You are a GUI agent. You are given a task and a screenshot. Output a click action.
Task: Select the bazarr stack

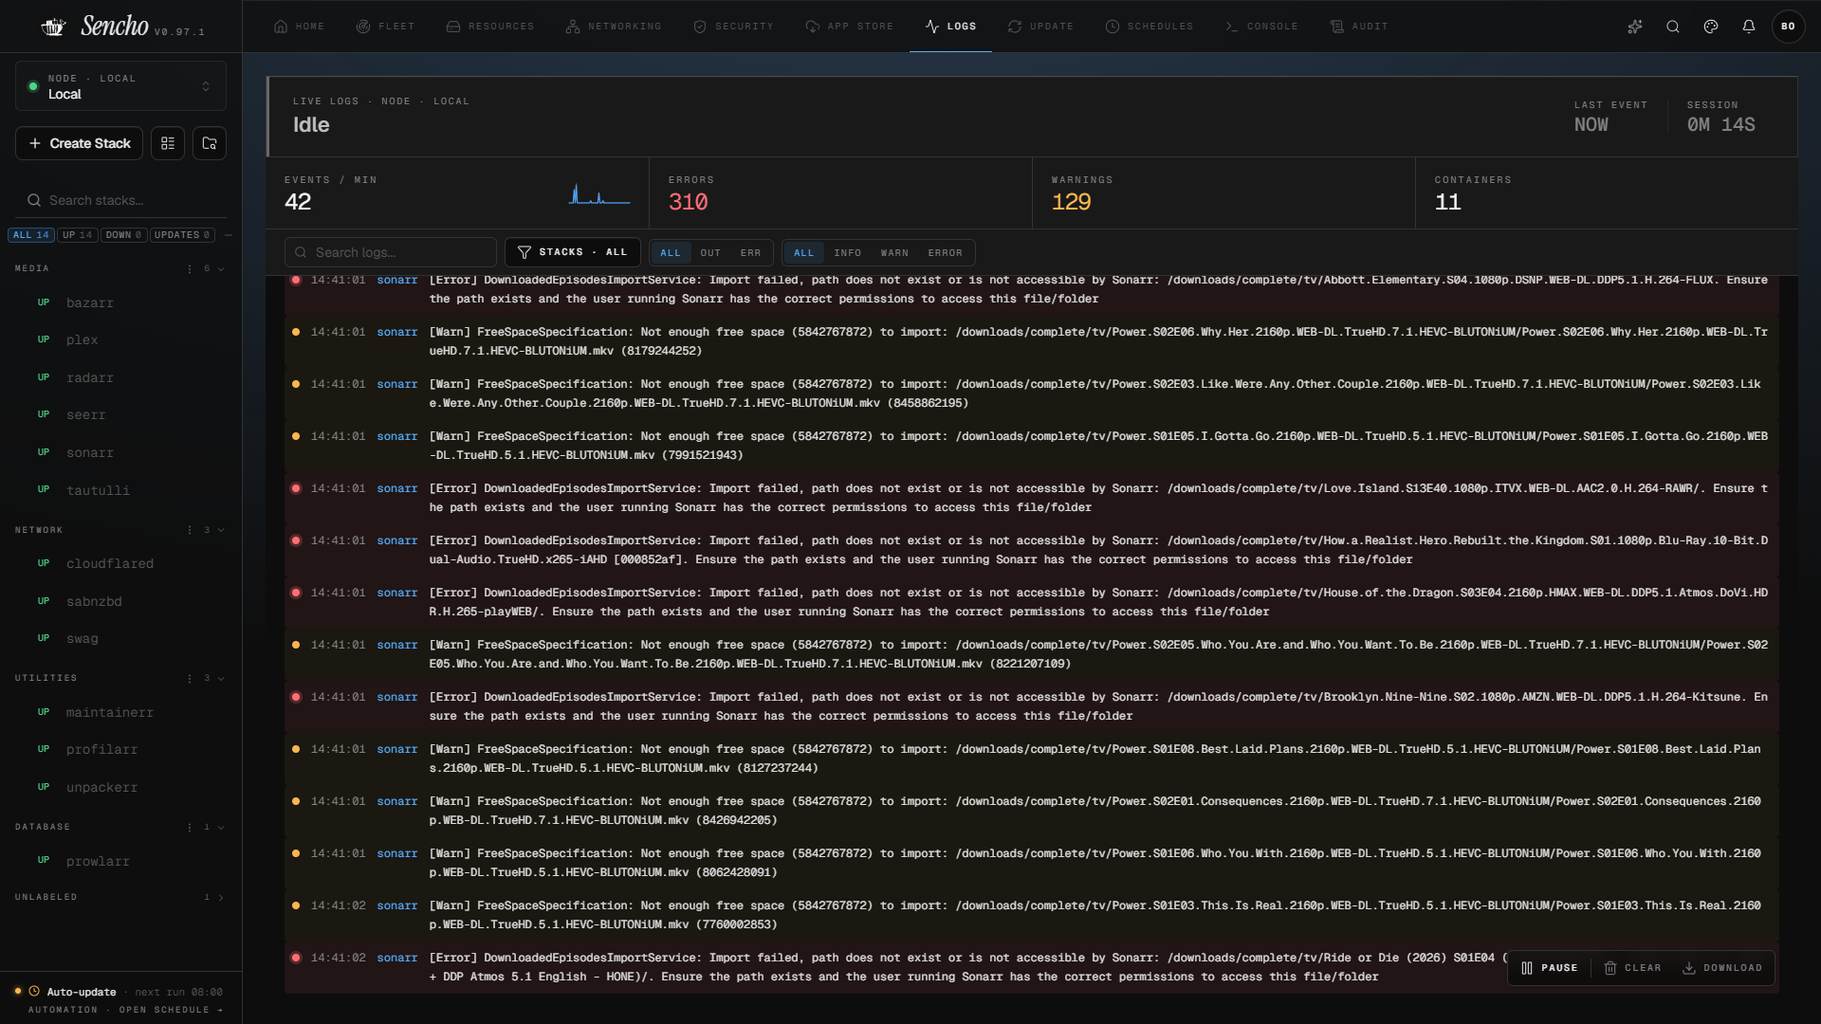pyautogui.click(x=120, y=302)
